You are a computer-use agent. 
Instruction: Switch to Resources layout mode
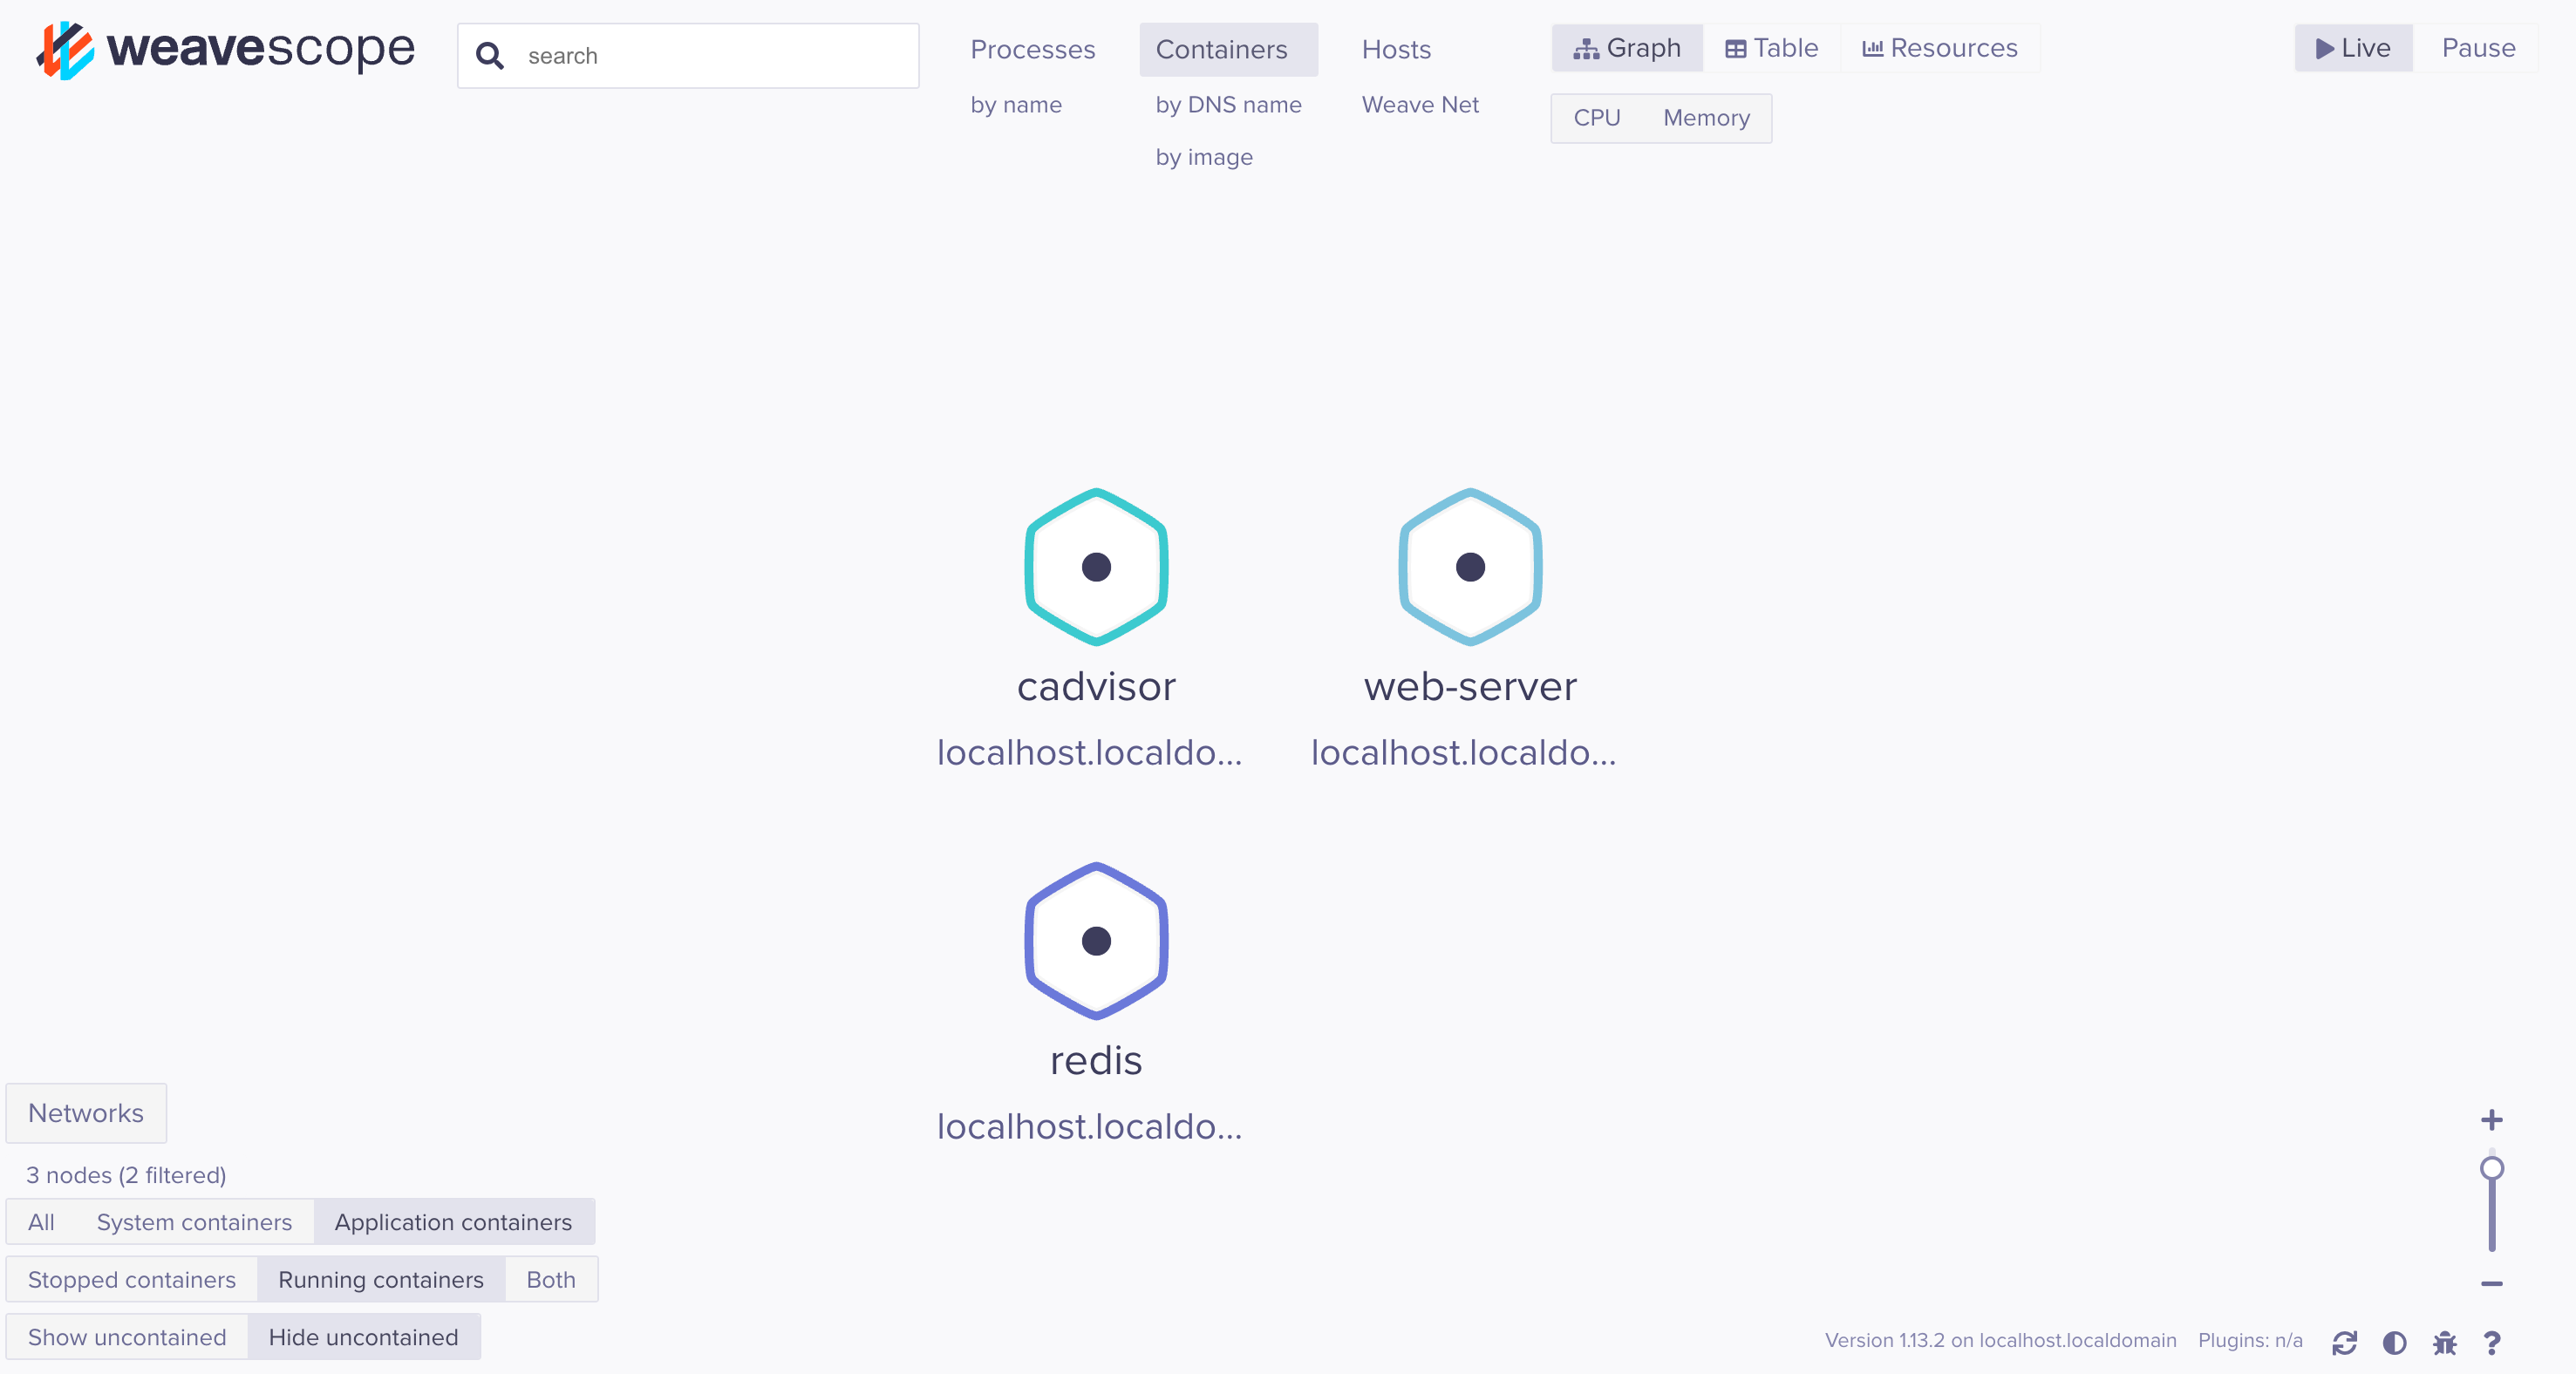pyautogui.click(x=1939, y=48)
